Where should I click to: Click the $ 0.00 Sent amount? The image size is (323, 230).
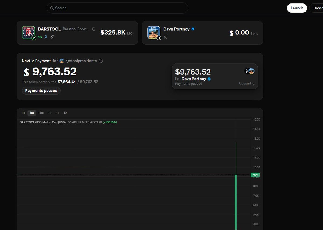(239, 33)
